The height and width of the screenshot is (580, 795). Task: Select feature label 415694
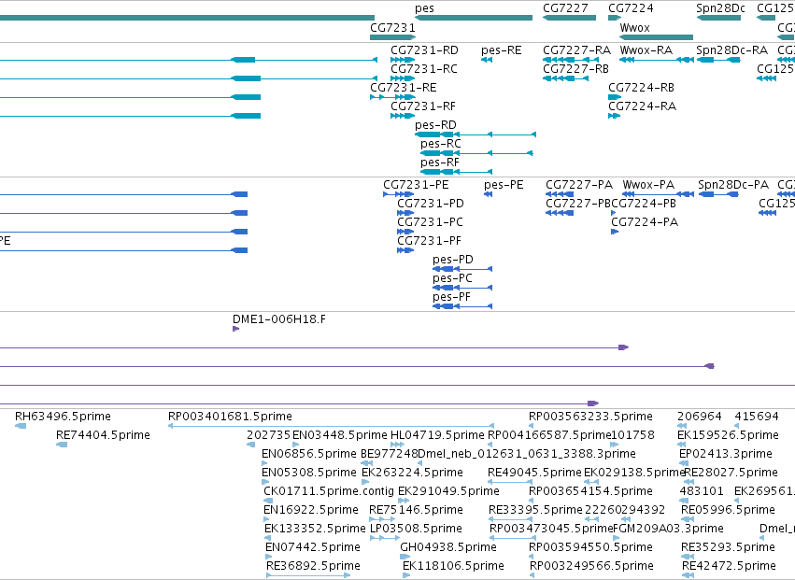click(757, 417)
